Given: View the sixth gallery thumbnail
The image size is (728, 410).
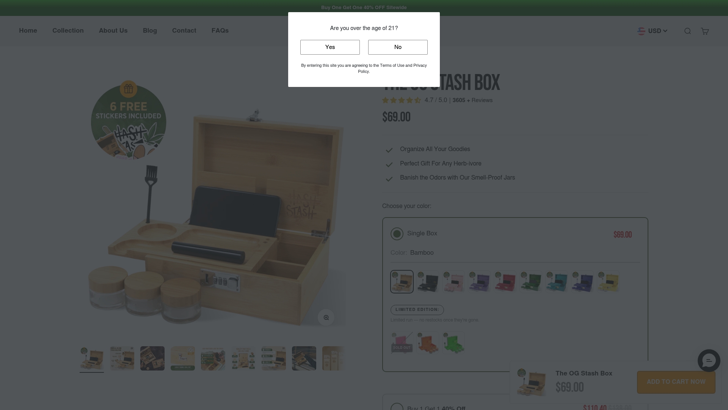Looking at the screenshot, I should tap(243, 358).
